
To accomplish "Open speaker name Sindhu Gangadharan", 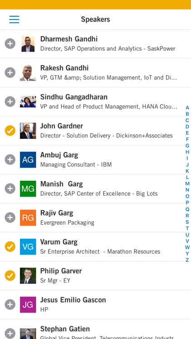I will (x=74, y=97).
